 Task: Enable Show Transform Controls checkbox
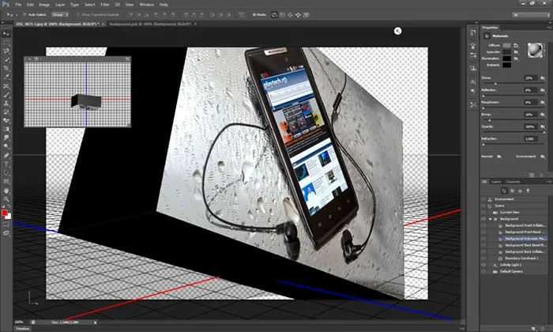tap(78, 15)
